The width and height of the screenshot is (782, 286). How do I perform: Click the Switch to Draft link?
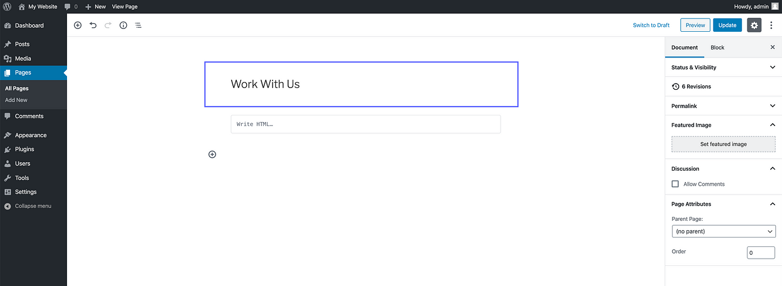click(651, 25)
